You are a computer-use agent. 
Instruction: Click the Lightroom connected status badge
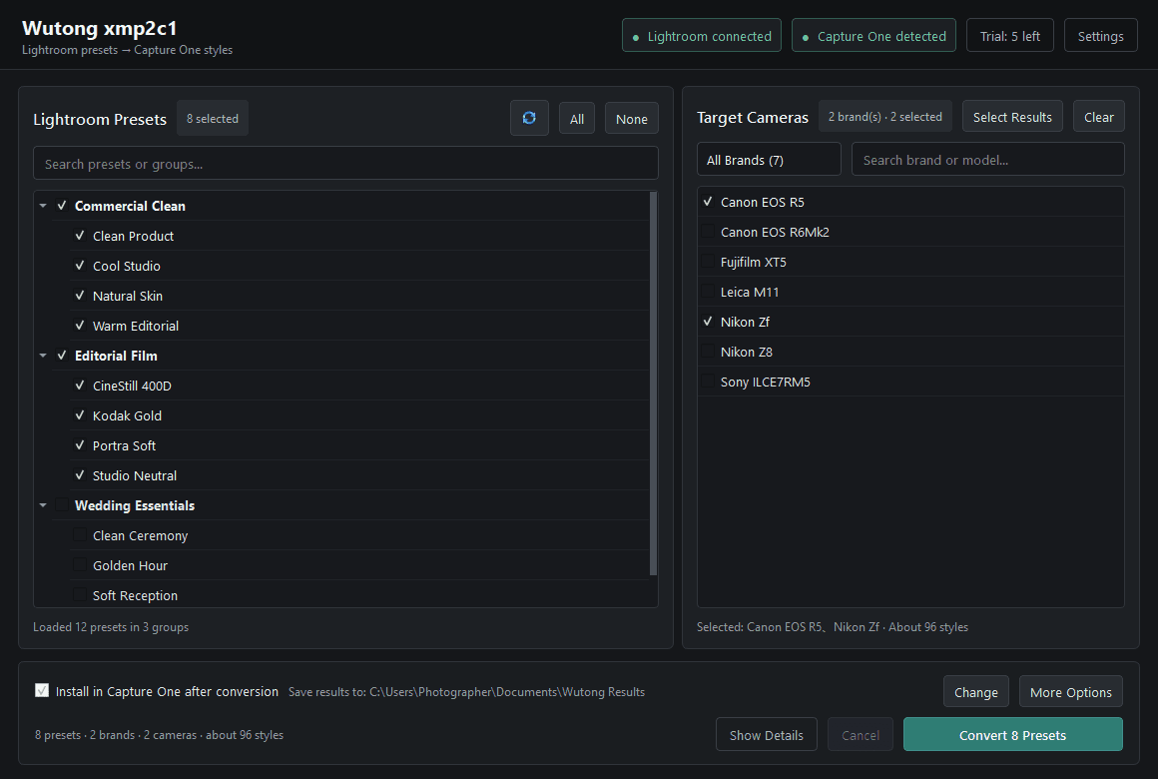pos(702,36)
